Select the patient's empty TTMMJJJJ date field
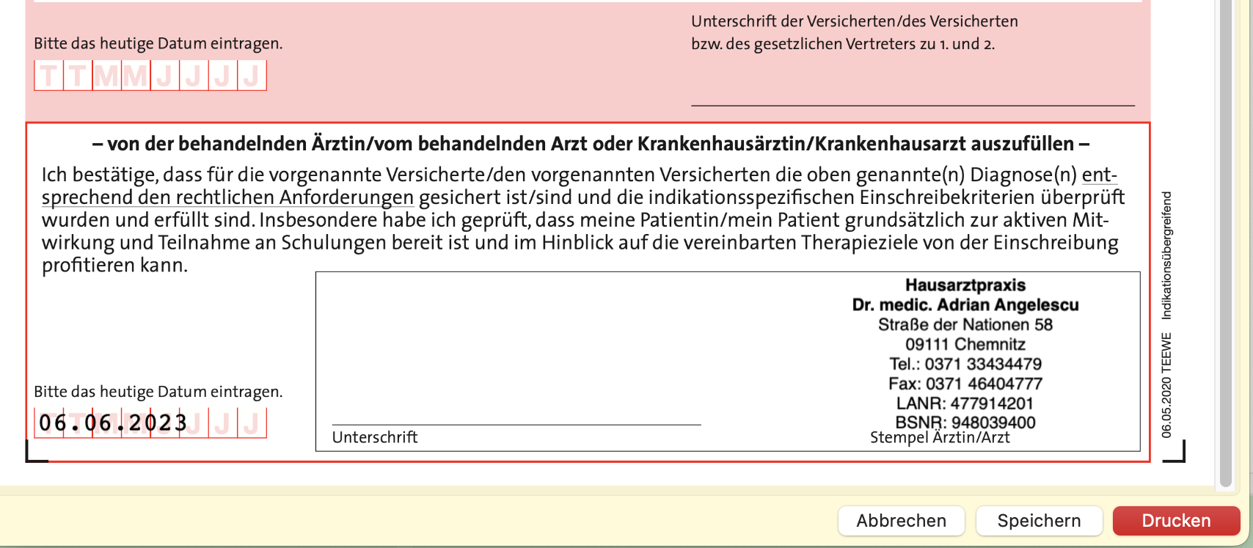The height and width of the screenshot is (548, 1253). (150, 76)
